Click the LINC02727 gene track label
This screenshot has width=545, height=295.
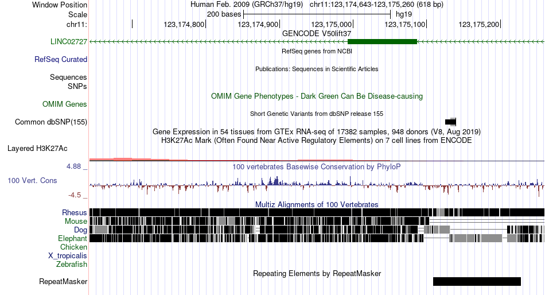69,42
